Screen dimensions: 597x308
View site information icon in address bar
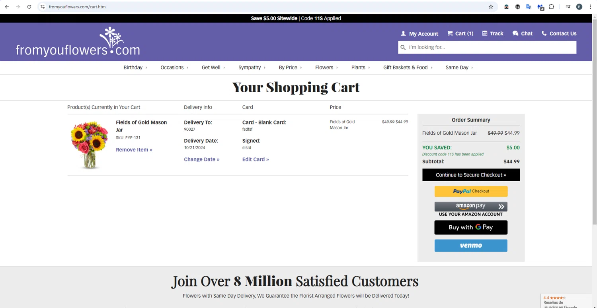click(43, 7)
